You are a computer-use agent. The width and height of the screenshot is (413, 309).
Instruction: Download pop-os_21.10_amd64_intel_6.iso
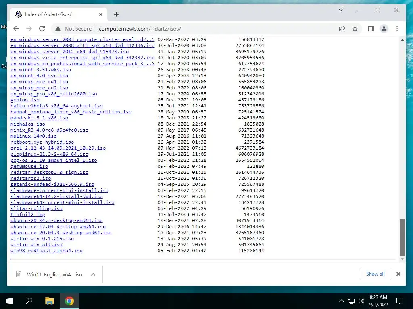point(54,160)
